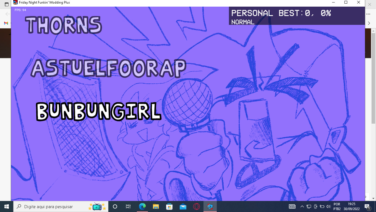Image resolution: width=376 pixels, height=212 pixels.
Task: Open the Mail app on the taskbar
Action: tap(183, 206)
